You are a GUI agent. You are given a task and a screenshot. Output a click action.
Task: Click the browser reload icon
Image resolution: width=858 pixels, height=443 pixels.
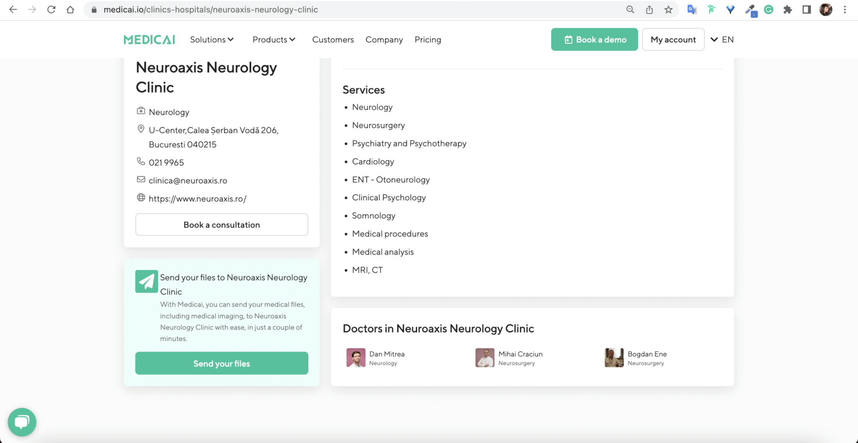point(51,10)
